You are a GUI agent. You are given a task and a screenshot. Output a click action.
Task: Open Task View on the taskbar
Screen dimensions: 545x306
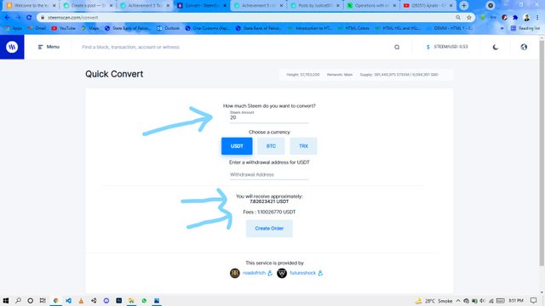(x=43, y=300)
